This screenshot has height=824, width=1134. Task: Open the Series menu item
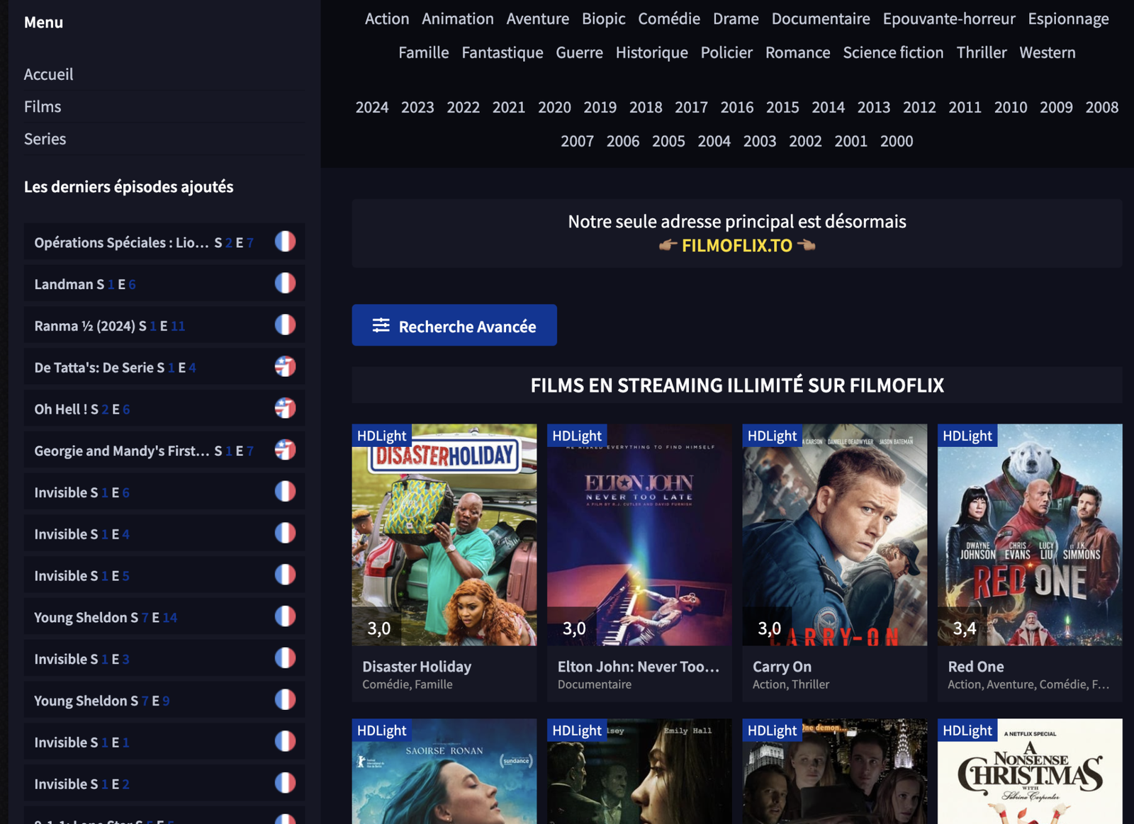[x=45, y=139]
